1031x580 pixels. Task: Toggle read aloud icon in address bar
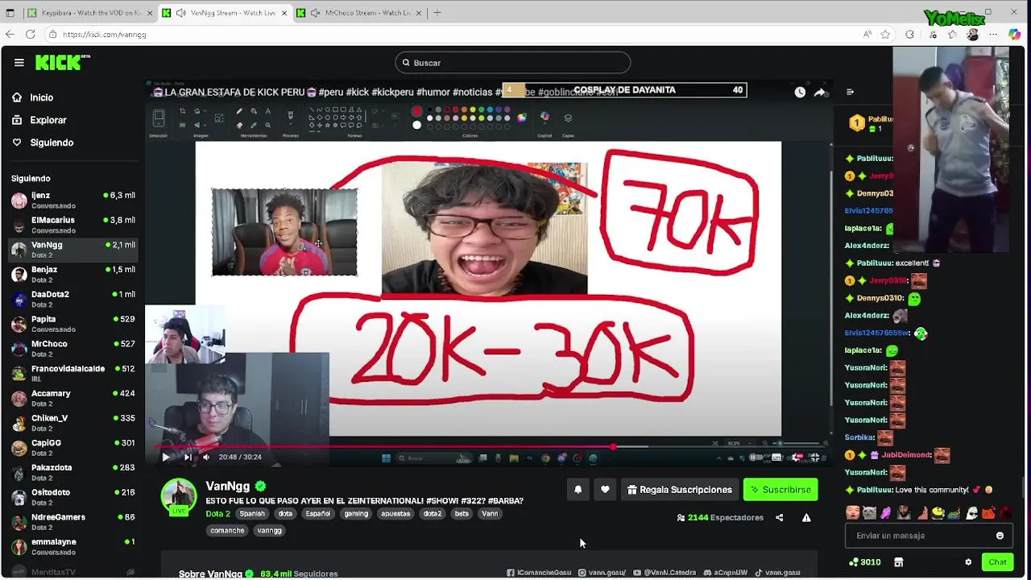[867, 35]
